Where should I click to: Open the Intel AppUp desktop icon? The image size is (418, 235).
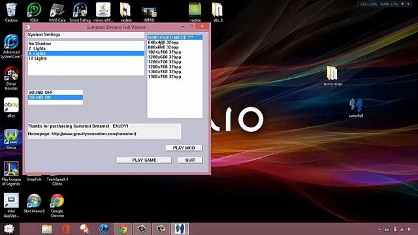11,205
